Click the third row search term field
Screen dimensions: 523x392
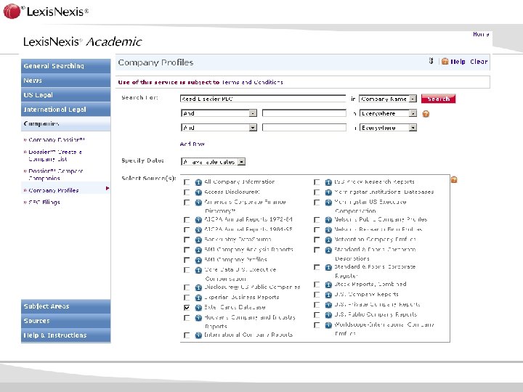coord(304,128)
